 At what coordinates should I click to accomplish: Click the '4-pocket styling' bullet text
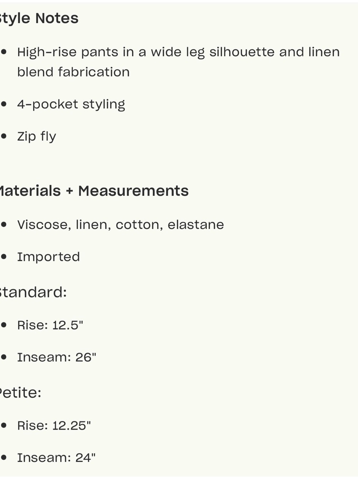(71, 104)
